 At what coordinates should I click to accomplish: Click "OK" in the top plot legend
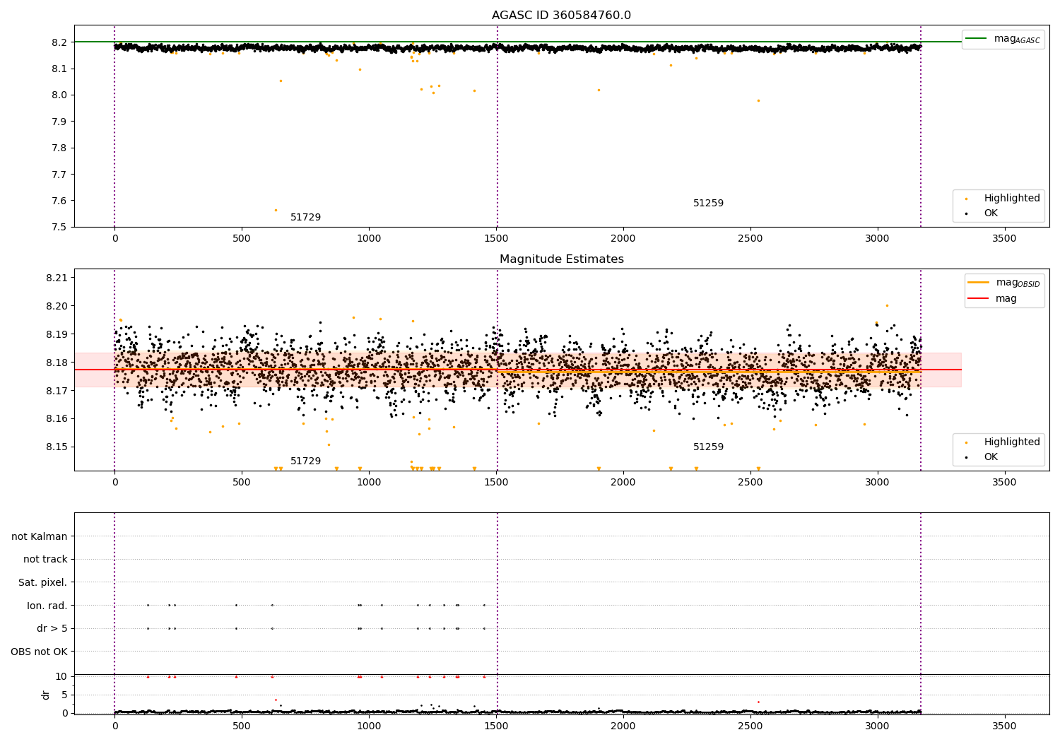(x=991, y=213)
